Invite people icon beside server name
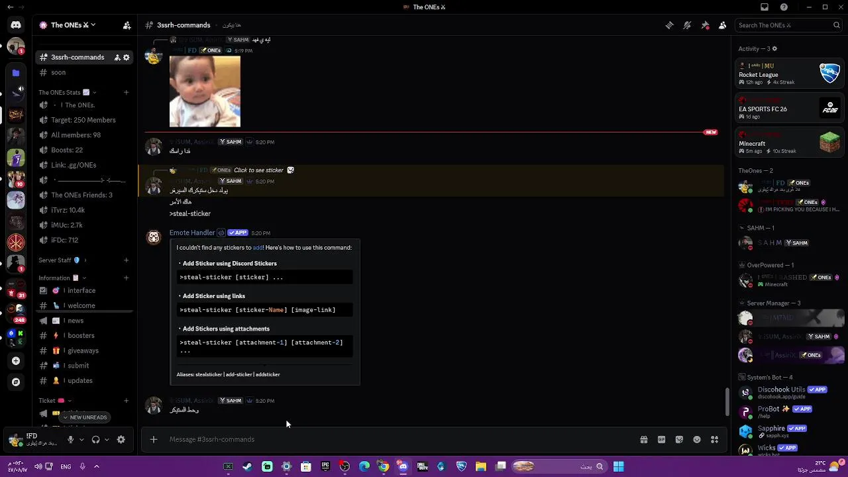848x477 pixels. pyautogui.click(x=127, y=25)
